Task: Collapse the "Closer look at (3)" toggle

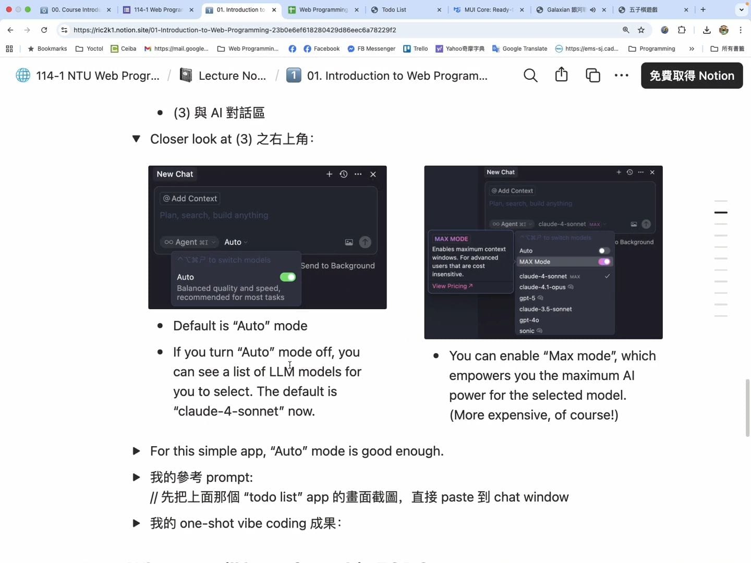Action: point(137,139)
